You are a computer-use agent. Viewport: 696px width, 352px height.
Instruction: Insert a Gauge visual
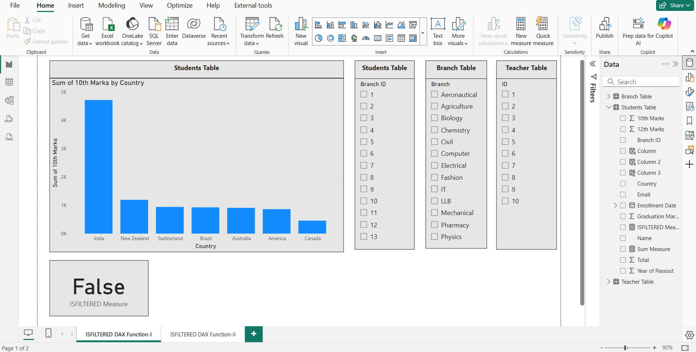point(366,38)
